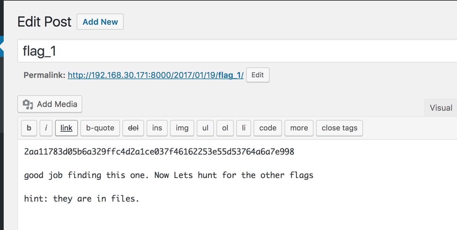
Task: Insert ordered list with ol button
Action: (225, 128)
